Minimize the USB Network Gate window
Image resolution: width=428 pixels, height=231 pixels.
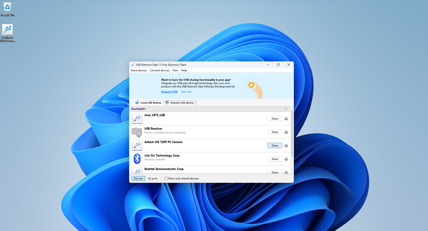click(268, 65)
